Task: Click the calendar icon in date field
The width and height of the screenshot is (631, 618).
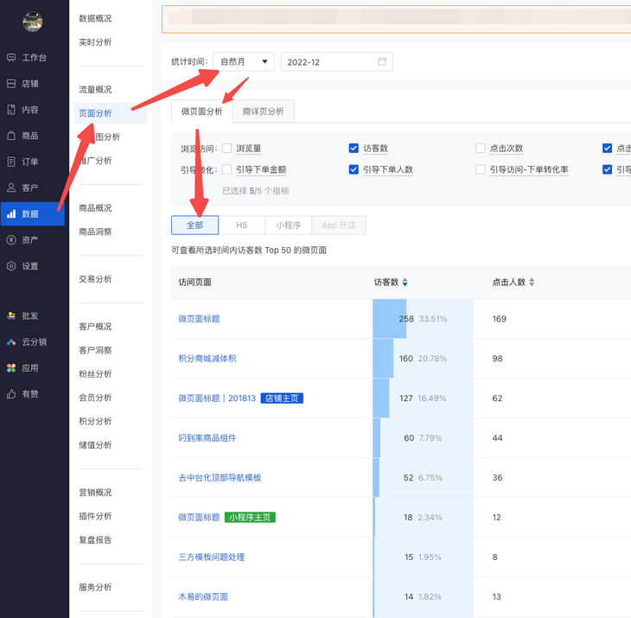Action: coord(382,61)
